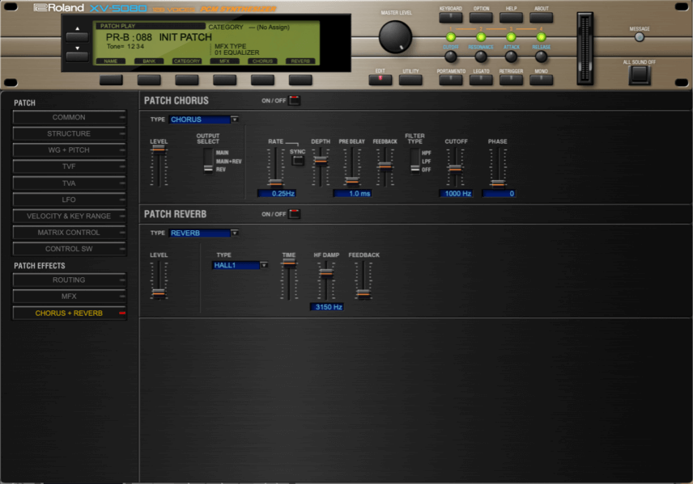693x484 pixels.
Task: Open the Option button
Action: pyautogui.click(x=481, y=17)
